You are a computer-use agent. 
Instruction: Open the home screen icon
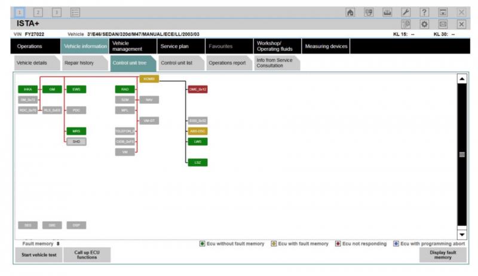point(350,13)
